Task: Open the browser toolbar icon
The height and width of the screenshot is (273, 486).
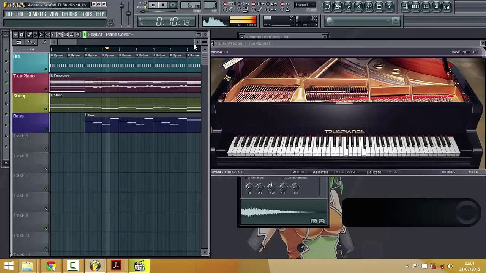Action: (436, 6)
